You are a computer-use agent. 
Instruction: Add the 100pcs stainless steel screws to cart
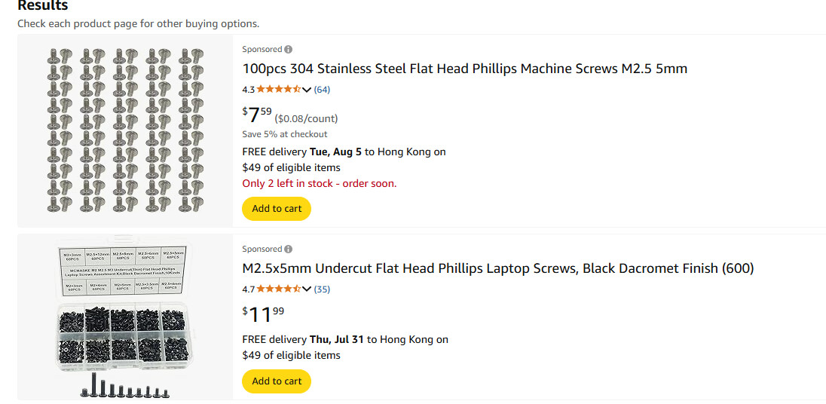(x=277, y=209)
